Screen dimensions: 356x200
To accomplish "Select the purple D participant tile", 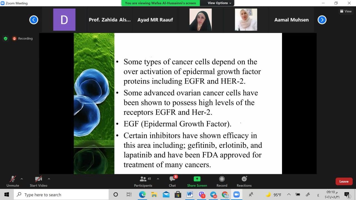I will (64, 20).
